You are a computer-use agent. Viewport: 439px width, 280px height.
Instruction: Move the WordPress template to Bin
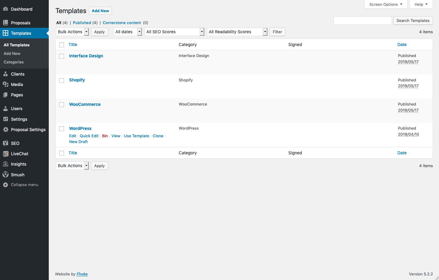point(105,136)
